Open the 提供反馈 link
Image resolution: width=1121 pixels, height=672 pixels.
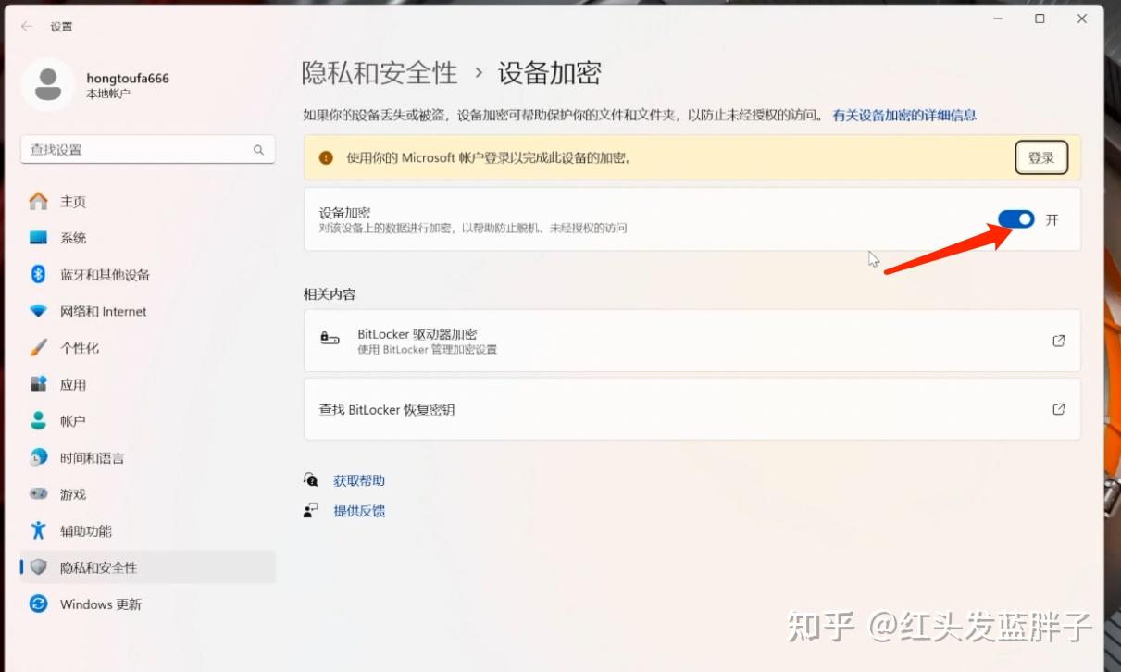pyautogui.click(x=359, y=511)
